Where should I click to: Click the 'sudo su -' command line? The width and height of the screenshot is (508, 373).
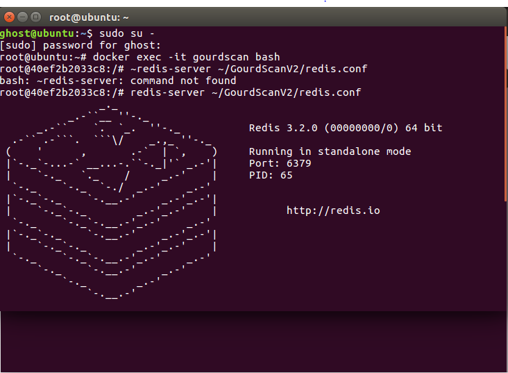[x=77, y=33]
